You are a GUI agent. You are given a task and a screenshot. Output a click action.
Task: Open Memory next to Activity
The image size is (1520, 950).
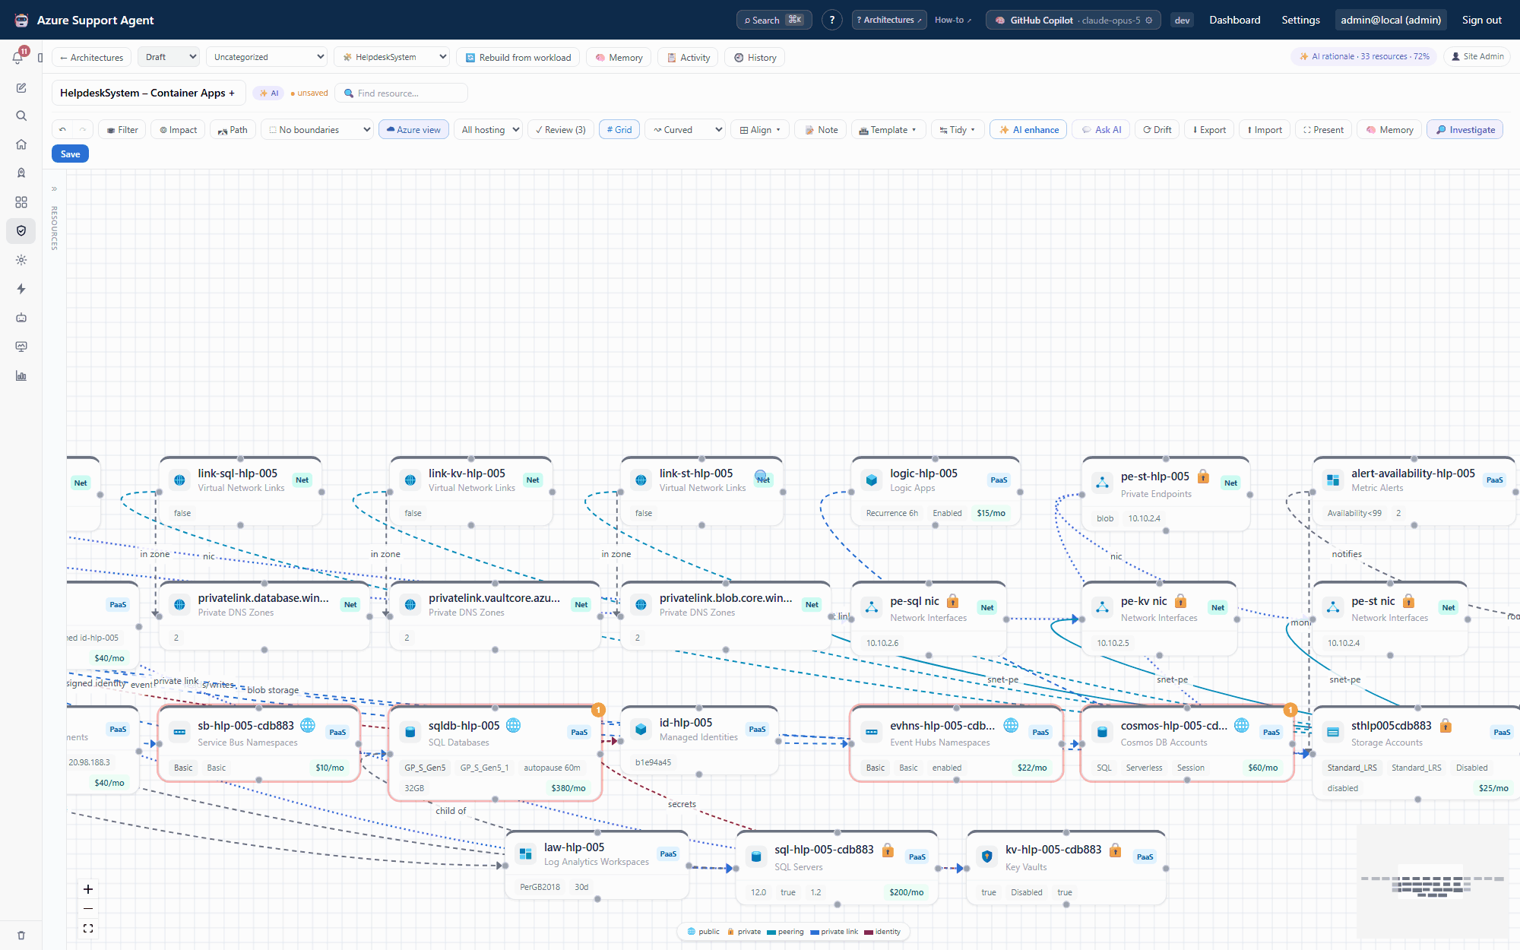coord(619,58)
